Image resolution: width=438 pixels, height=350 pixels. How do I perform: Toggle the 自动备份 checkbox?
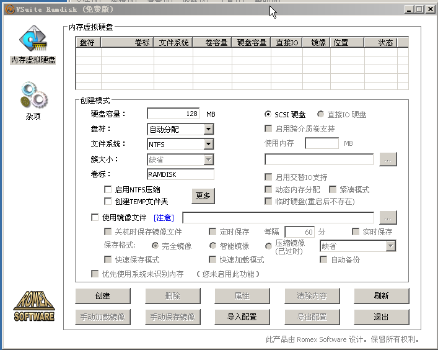click(x=323, y=259)
